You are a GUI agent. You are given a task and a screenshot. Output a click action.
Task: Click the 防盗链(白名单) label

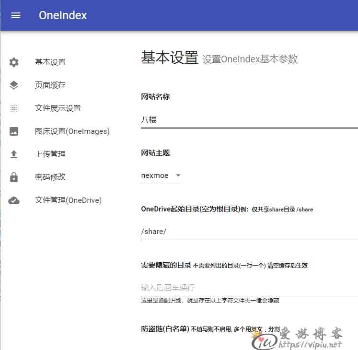[165, 329]
